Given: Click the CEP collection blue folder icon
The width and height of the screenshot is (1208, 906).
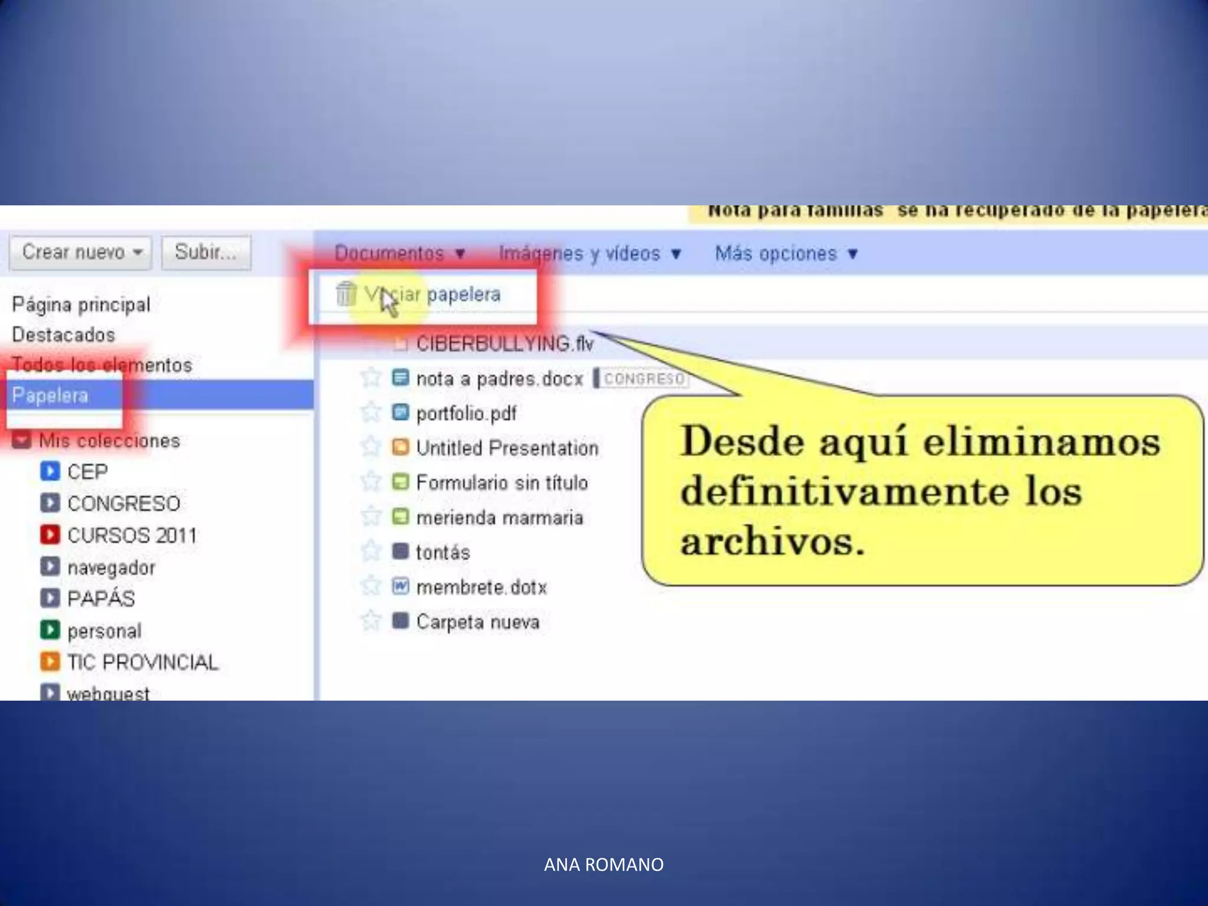Looking at the screenshot, I should 50,471.
